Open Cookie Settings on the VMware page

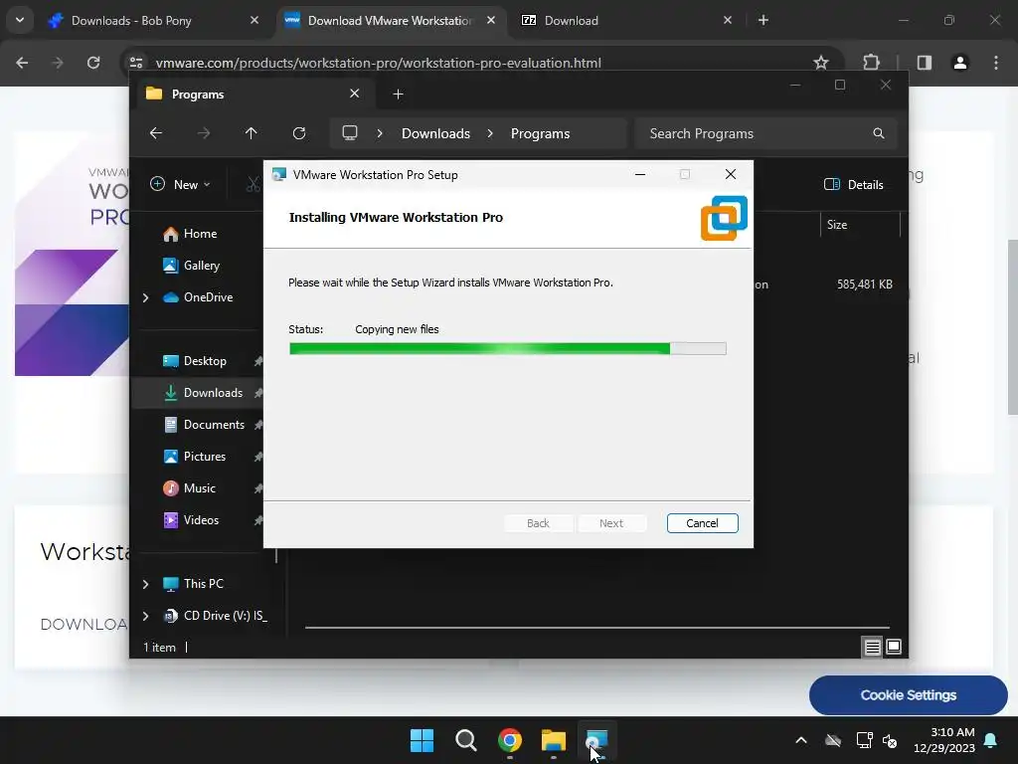(909, 695)
